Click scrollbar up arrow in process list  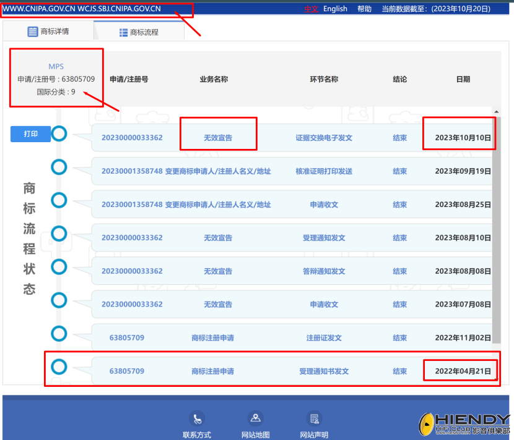click(496, 112)
